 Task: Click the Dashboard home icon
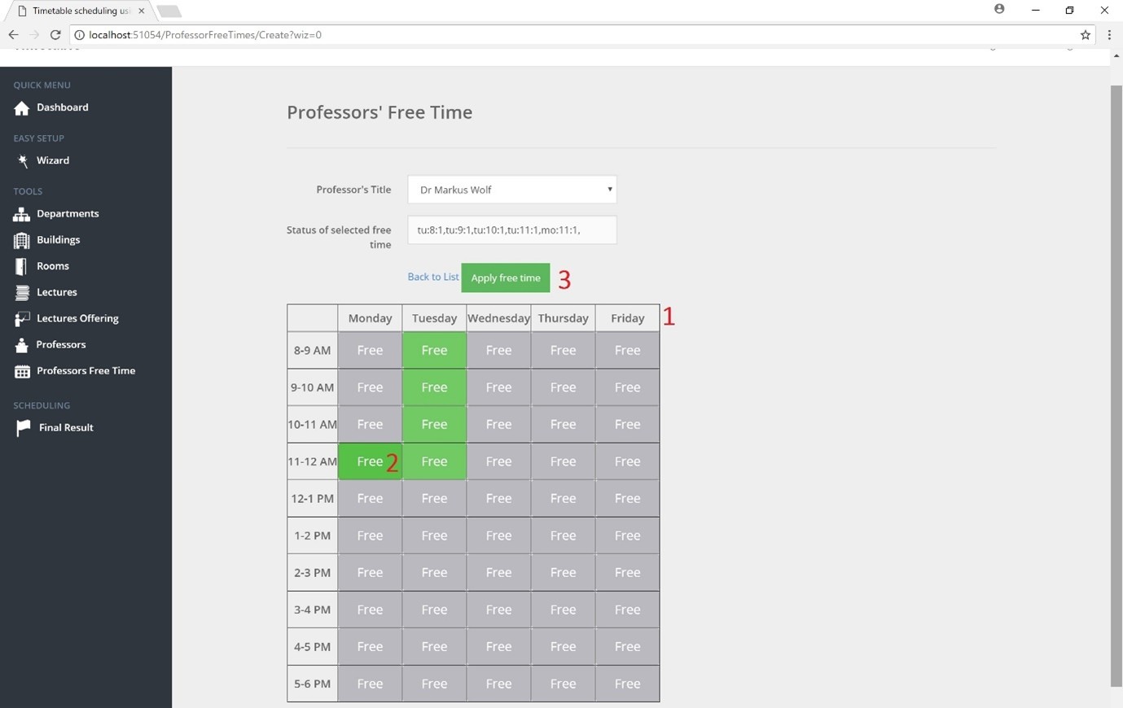(22, 108)
